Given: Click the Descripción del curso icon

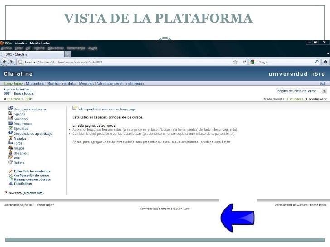Looking at the screenshot, I should (x=10, y=109).
